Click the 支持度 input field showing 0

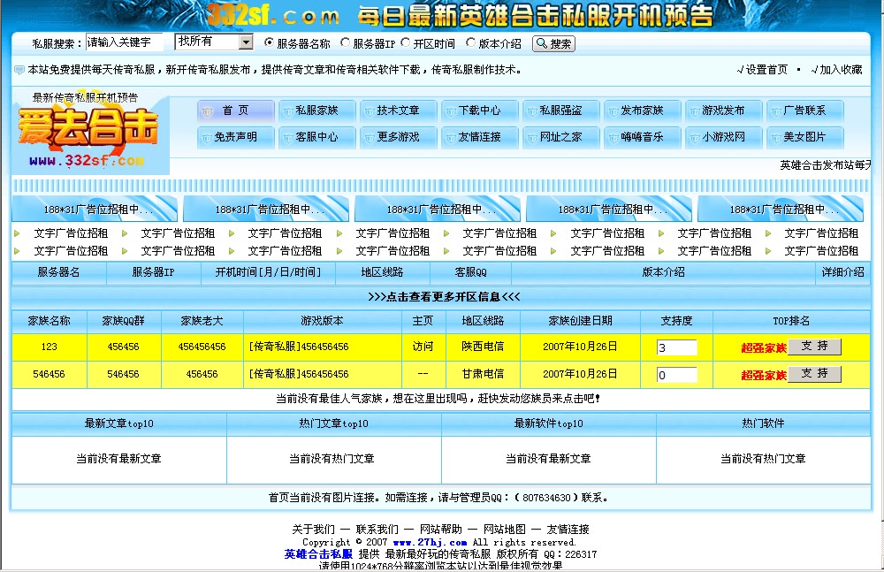676,373
